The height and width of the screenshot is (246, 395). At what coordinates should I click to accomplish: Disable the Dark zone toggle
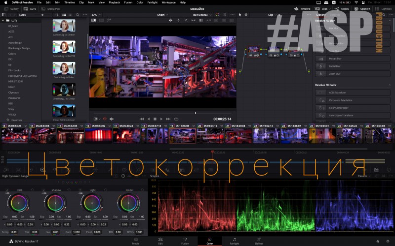click(x=7, y=190)
